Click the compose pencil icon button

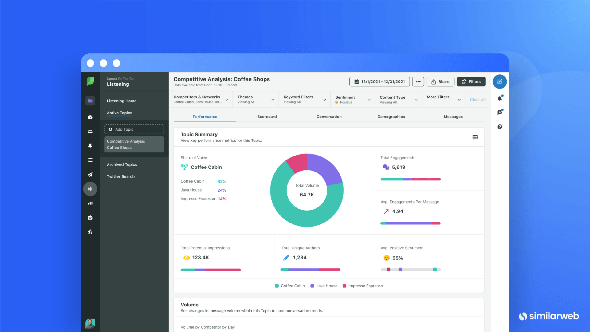click(x=500, y=82)
